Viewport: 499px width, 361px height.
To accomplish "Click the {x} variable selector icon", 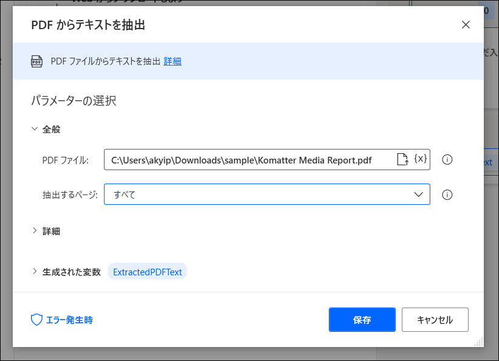I will point(421,160).
